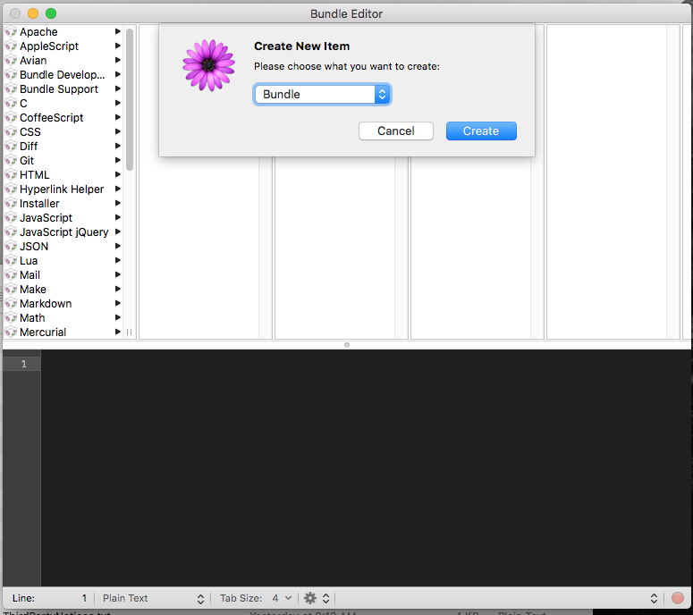Open the item type Bundle popup
693x615 pixels.
pos(322,94)
